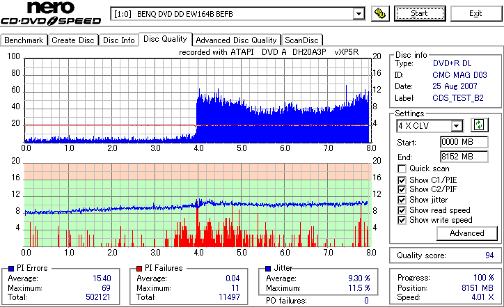The width and height of the screenshot is (504, 307).
Task: Uncheck Show C1/PIE option
Action: click(402, 180)
